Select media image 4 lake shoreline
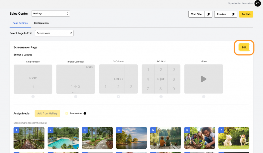The height and width of the screenshot is (153, 263). (x=131, y=138)
